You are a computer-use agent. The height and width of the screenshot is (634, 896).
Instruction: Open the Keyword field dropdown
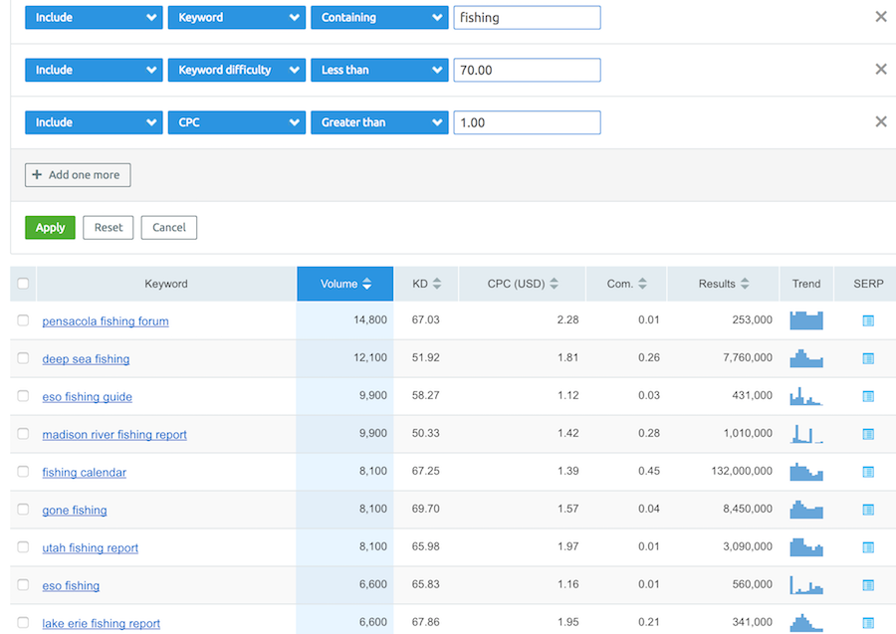(237, 17)
